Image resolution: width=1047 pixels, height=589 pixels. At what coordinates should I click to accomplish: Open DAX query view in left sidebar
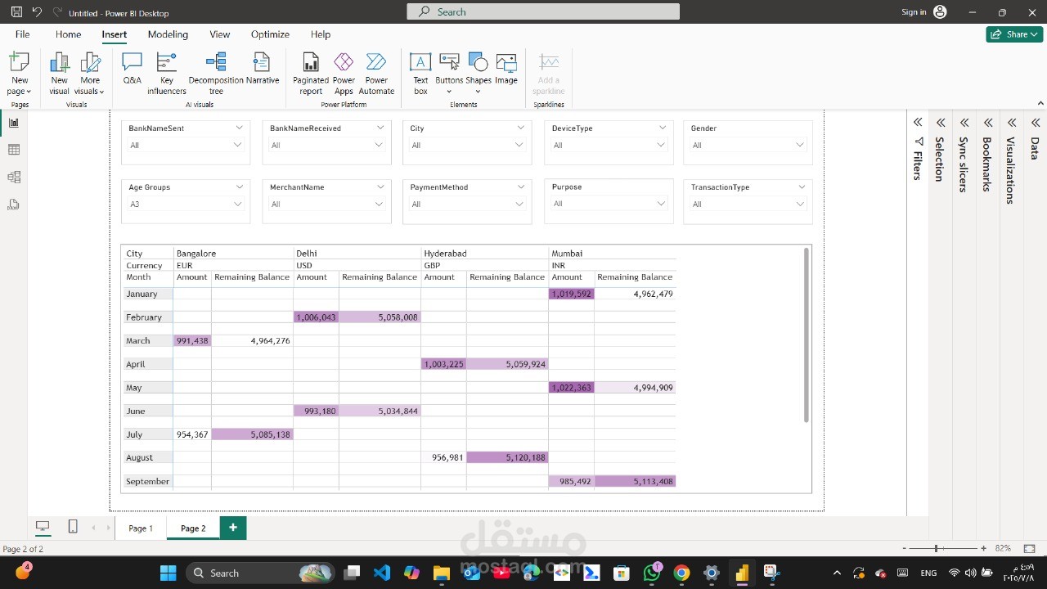pyautogui.click(x=14, y=205)
